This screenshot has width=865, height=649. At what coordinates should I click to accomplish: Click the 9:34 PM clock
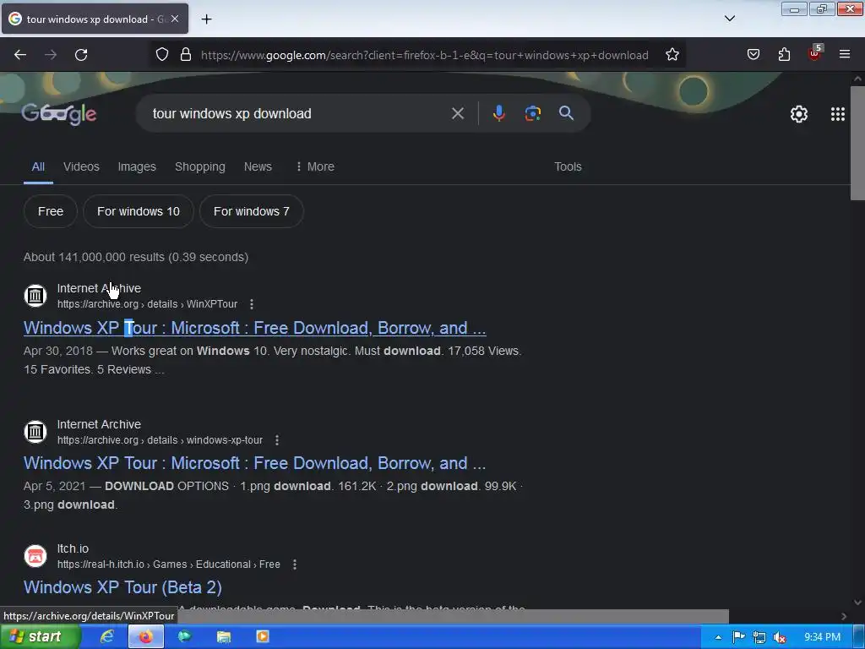[822, 637]
